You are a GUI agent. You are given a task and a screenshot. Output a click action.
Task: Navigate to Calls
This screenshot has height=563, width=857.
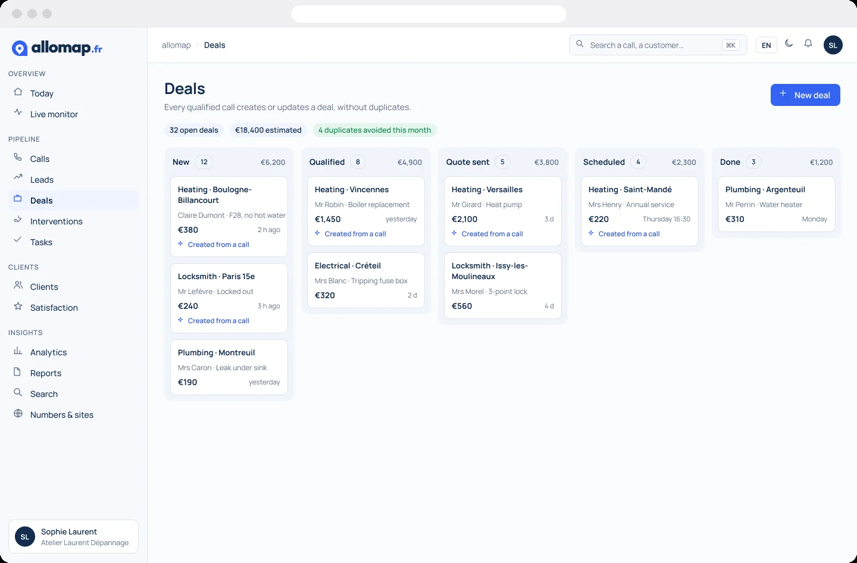pyautogui.click(x=73, y=159)
